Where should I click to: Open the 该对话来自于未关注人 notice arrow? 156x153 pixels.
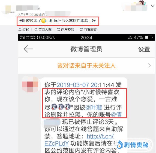point(149,65)
